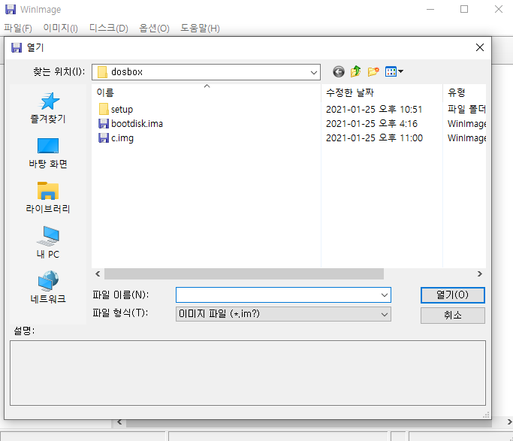Expand the dosbox location dropdown

313,72
